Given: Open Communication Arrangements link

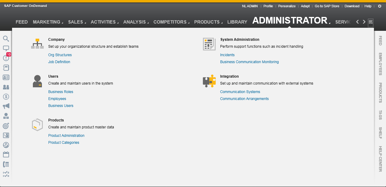Looking at the screenshot, I should pyautogui.click(x=244, y=99).
